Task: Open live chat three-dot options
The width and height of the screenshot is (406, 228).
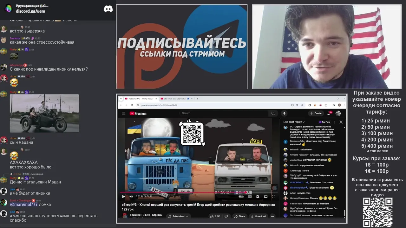Action: tap(334, 122)
